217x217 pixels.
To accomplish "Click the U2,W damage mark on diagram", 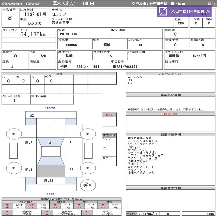I will pyautogui.click(x=29, y=170).
